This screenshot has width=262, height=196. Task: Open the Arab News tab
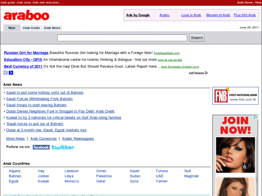(x=52, y=28)
